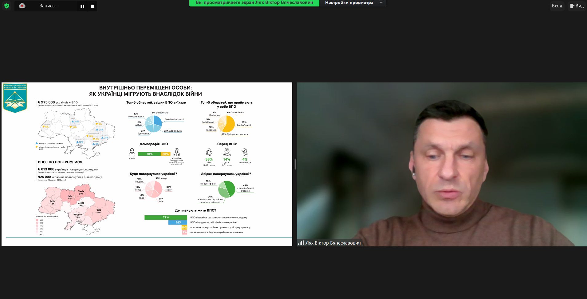This screenshot has width=587, height=299.
Task: Click the green encryption shield icon
Action: pos(7,6)
